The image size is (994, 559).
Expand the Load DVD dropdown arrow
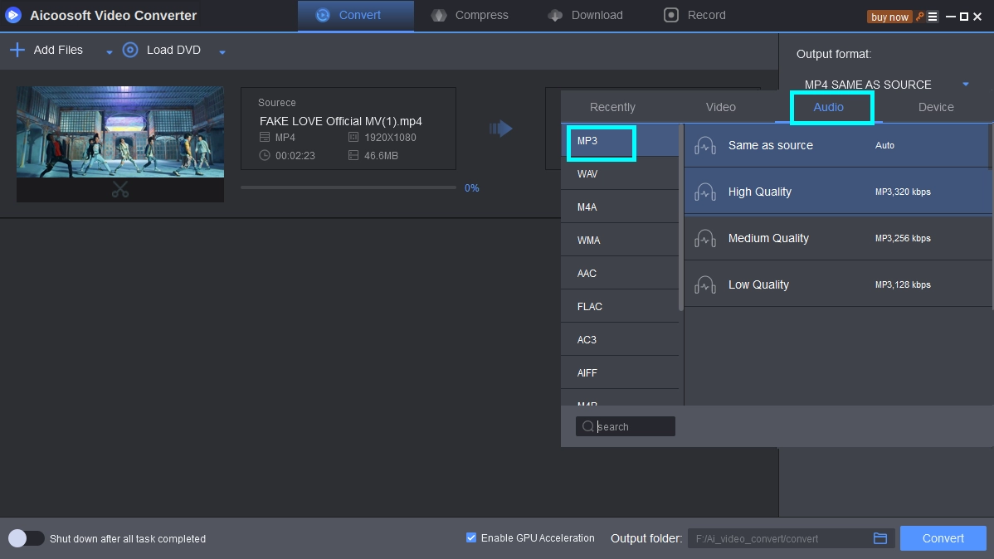click(x=222, y=52)
